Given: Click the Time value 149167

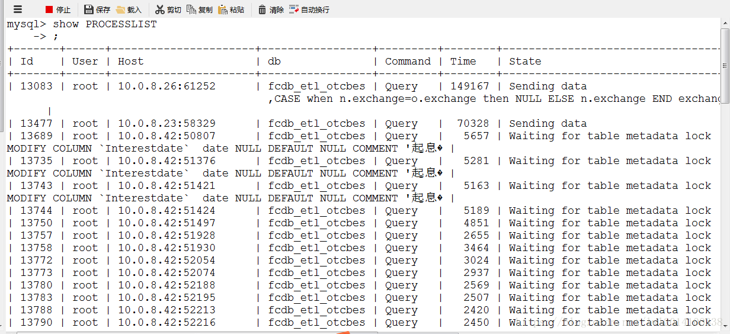Looking at the screenshot, I should pyautogui.click(x=470, y=86).
